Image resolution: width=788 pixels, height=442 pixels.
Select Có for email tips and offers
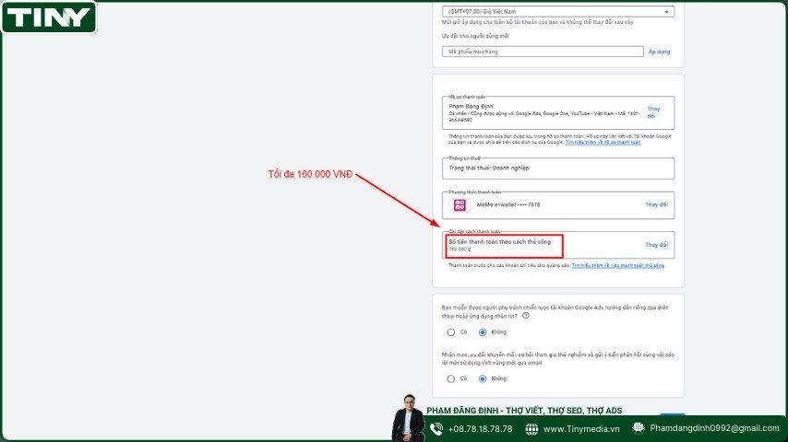[451, 378]
